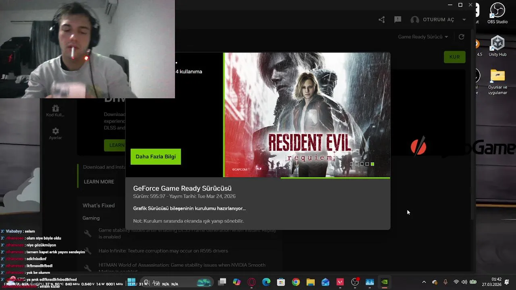This screenshot has height=290, width=516.
Task: Open OBS Studio desktop shortcut
Action: point(497,13)
